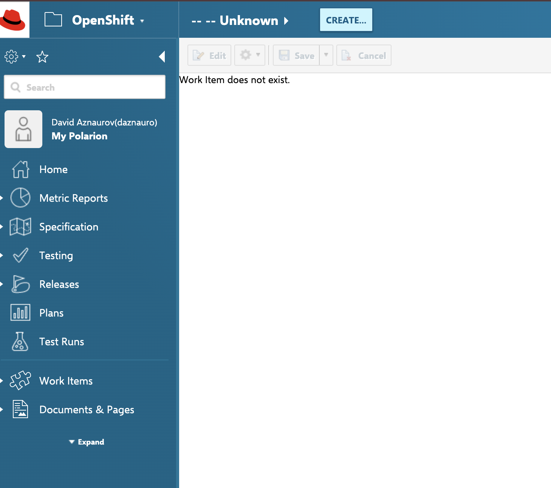Click the Edit button
This screenshot has width=551, height=488.
(209, 55)
